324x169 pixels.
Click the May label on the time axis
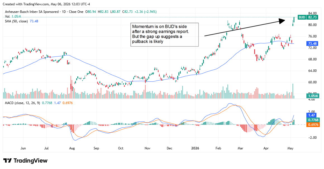[x=290, y=148]
